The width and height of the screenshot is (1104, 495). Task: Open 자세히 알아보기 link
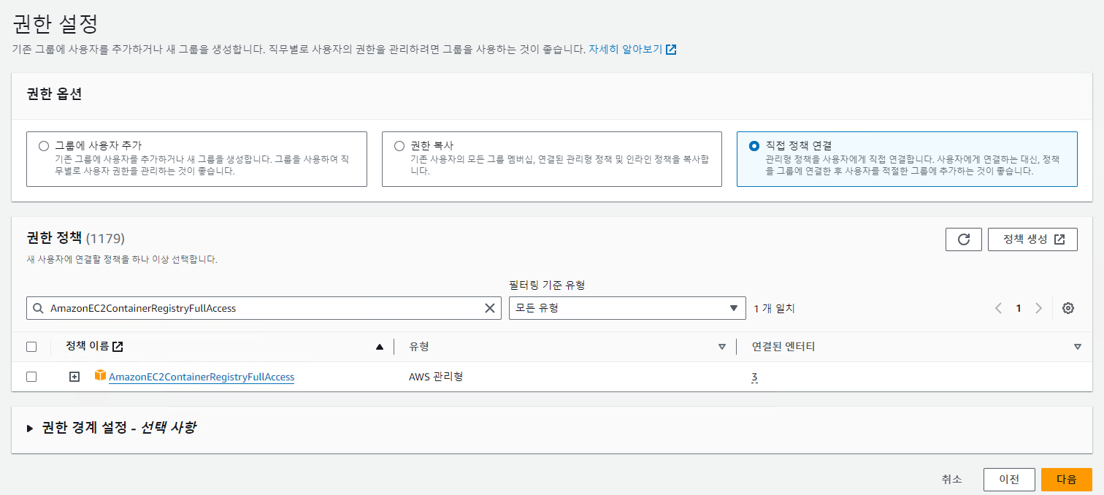point(632,50)
